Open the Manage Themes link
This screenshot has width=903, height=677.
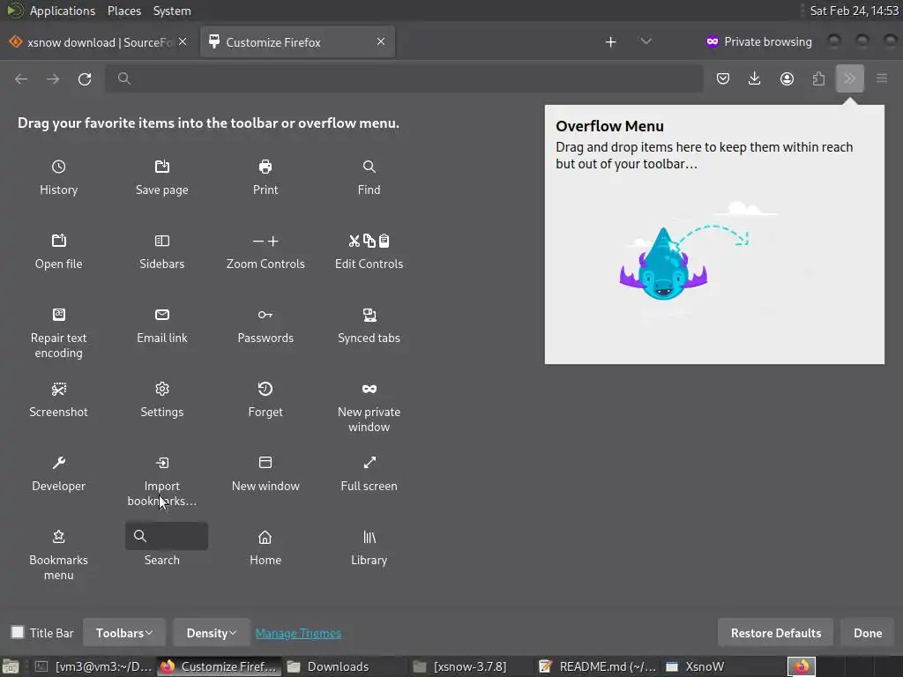pyautogui.click(x=298, y=633)
